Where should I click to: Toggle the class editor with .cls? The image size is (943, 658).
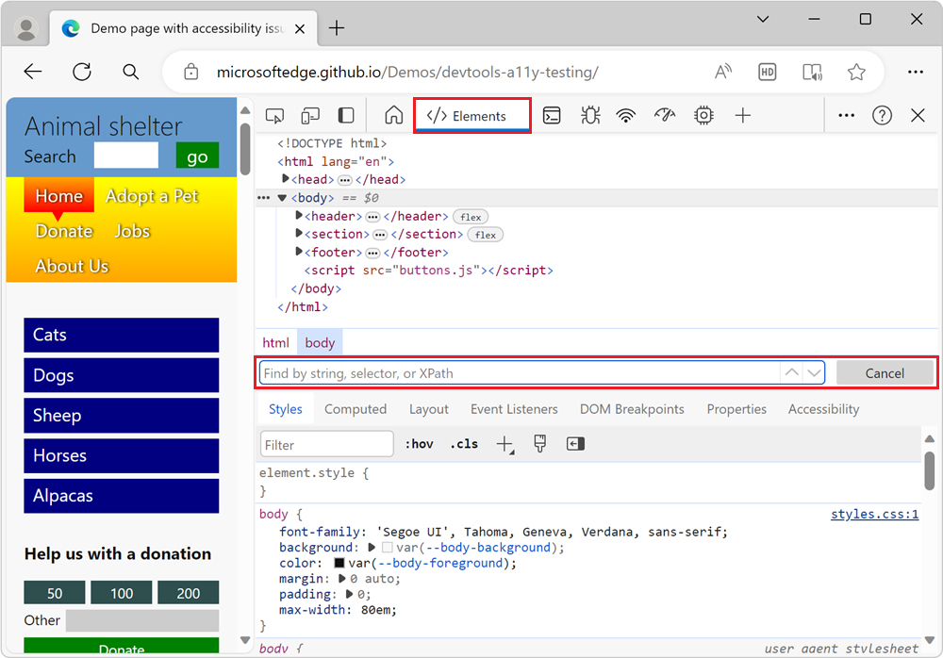tap(464, 443)
